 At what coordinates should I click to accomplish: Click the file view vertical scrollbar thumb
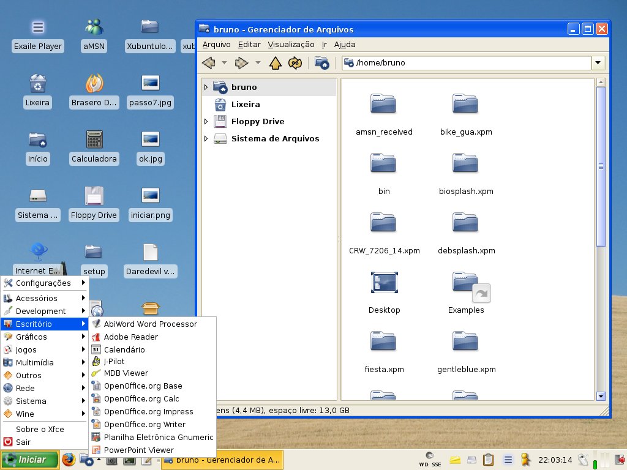pos(601,166)
